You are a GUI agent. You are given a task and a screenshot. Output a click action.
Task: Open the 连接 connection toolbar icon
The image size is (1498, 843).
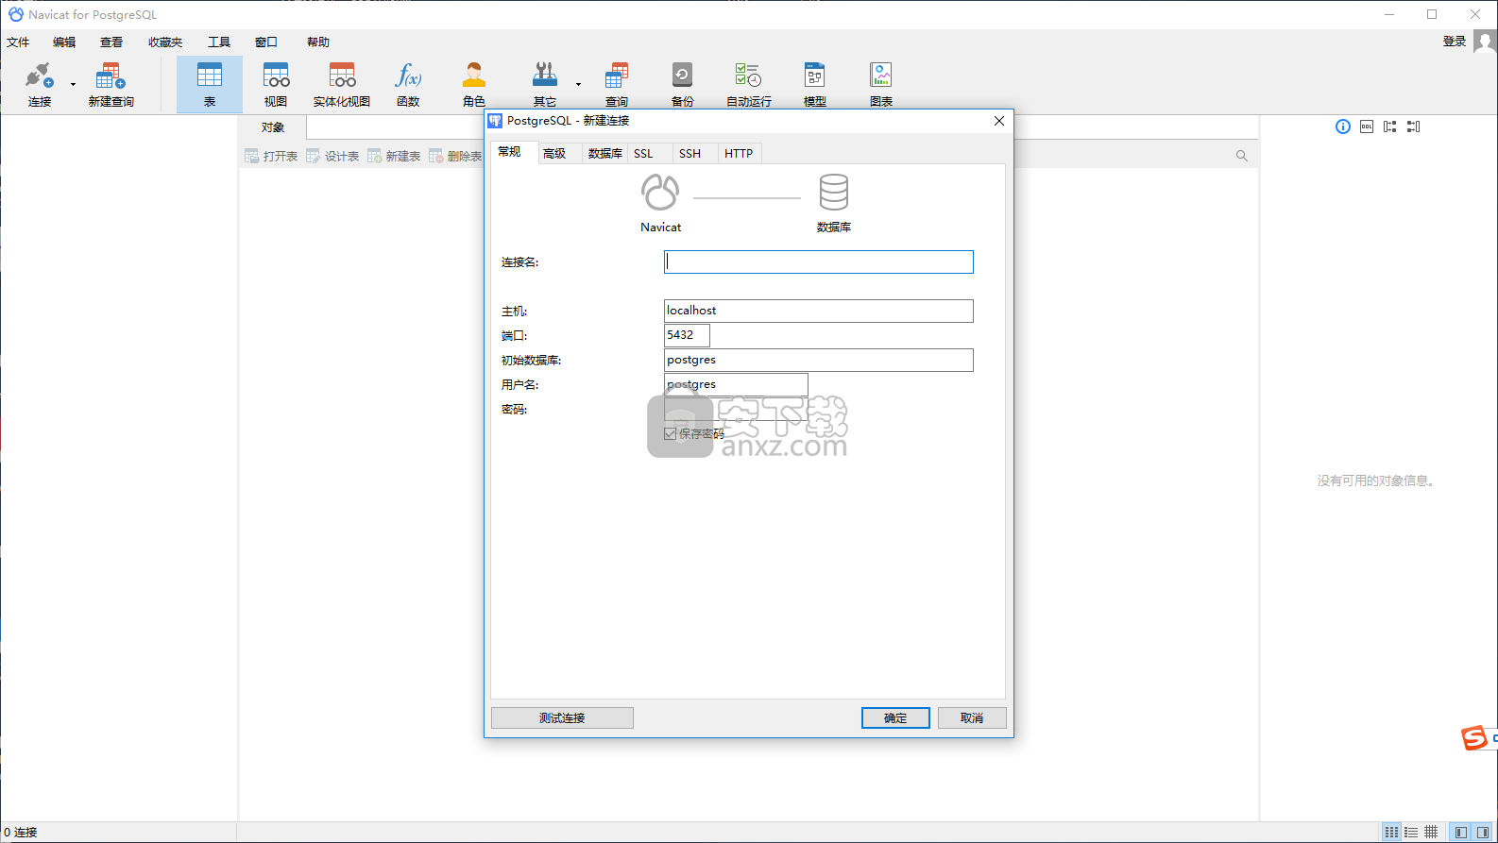tap(40, 84)
